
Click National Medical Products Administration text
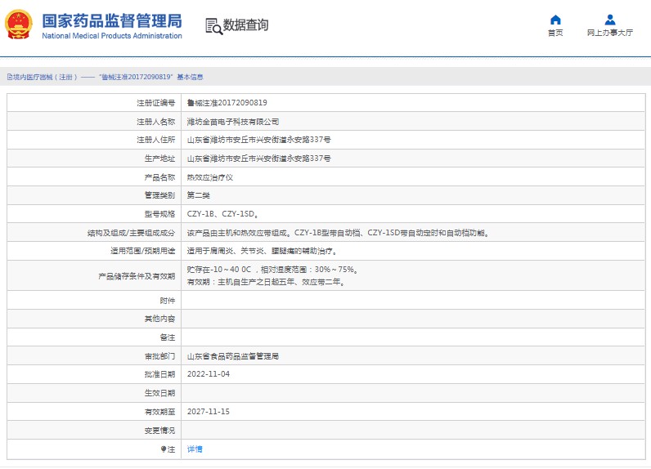click(x=112, y=36)
